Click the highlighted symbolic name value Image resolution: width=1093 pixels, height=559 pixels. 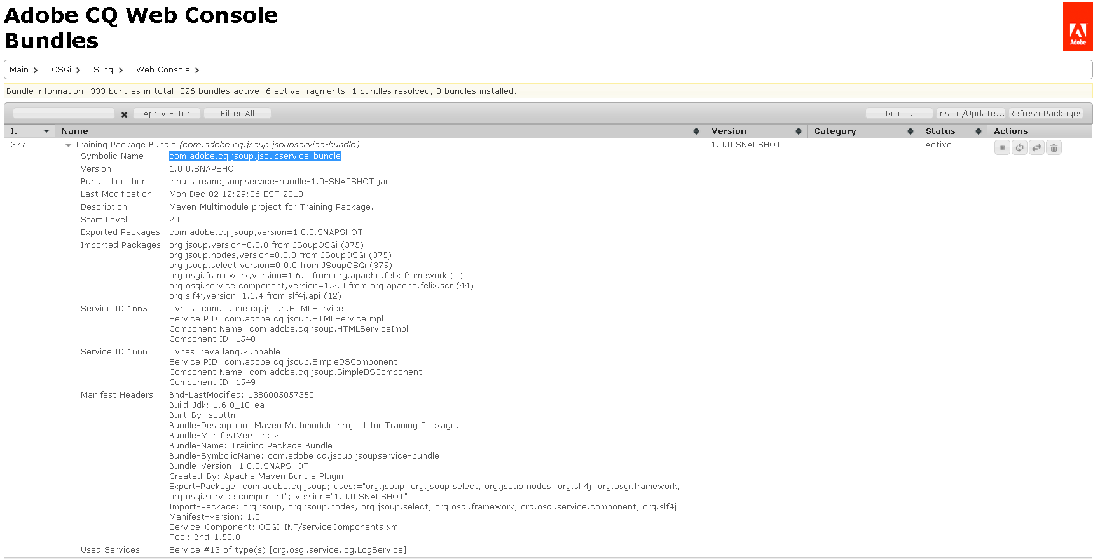pos(255,156)
